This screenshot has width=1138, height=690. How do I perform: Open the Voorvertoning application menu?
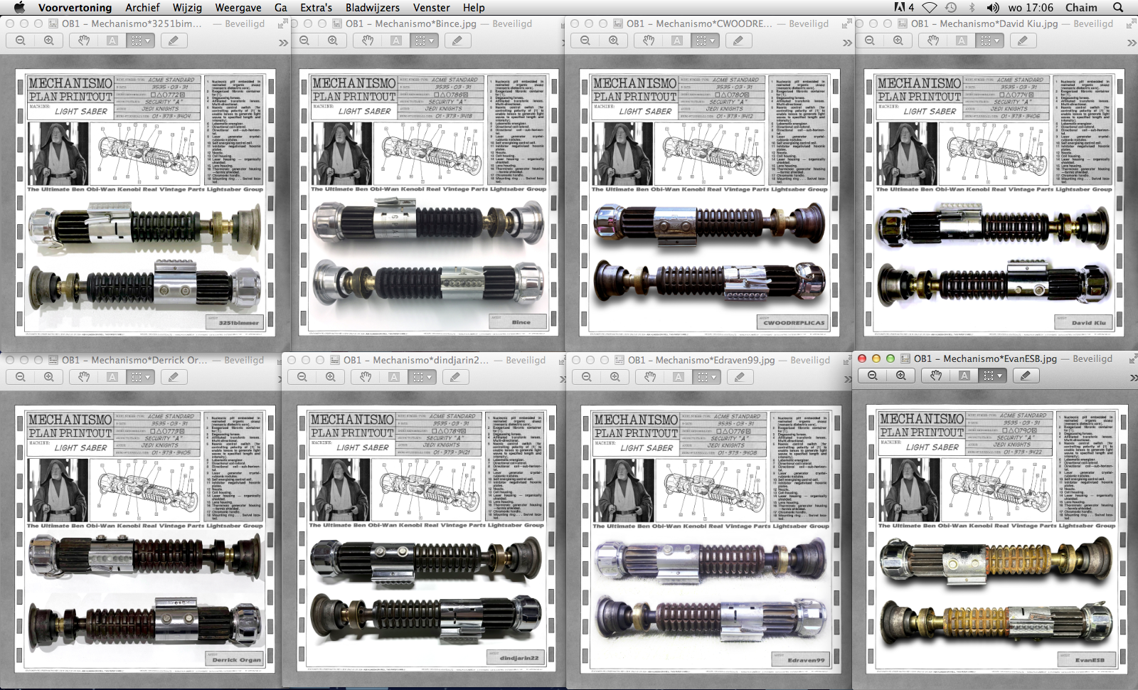click(x=75, y=8)
